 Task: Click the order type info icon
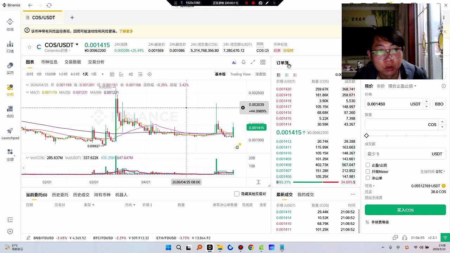(x=444, y=86)
